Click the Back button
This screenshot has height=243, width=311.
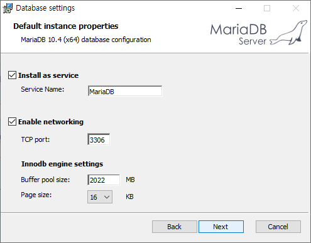pyautogui.click(x=175, y=227)
